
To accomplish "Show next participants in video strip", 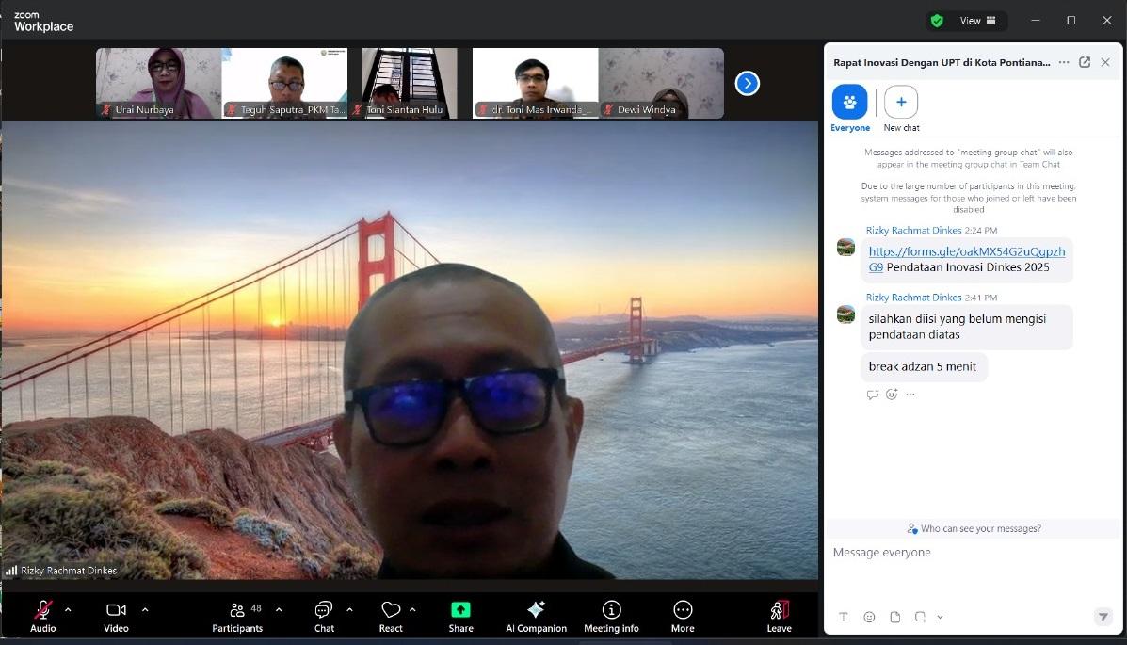I will click(747, 84).
